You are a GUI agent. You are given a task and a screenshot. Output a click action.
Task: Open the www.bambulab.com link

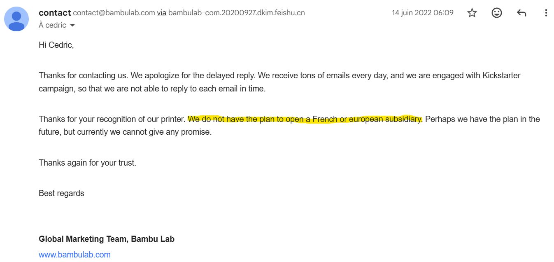click(74, 255)
